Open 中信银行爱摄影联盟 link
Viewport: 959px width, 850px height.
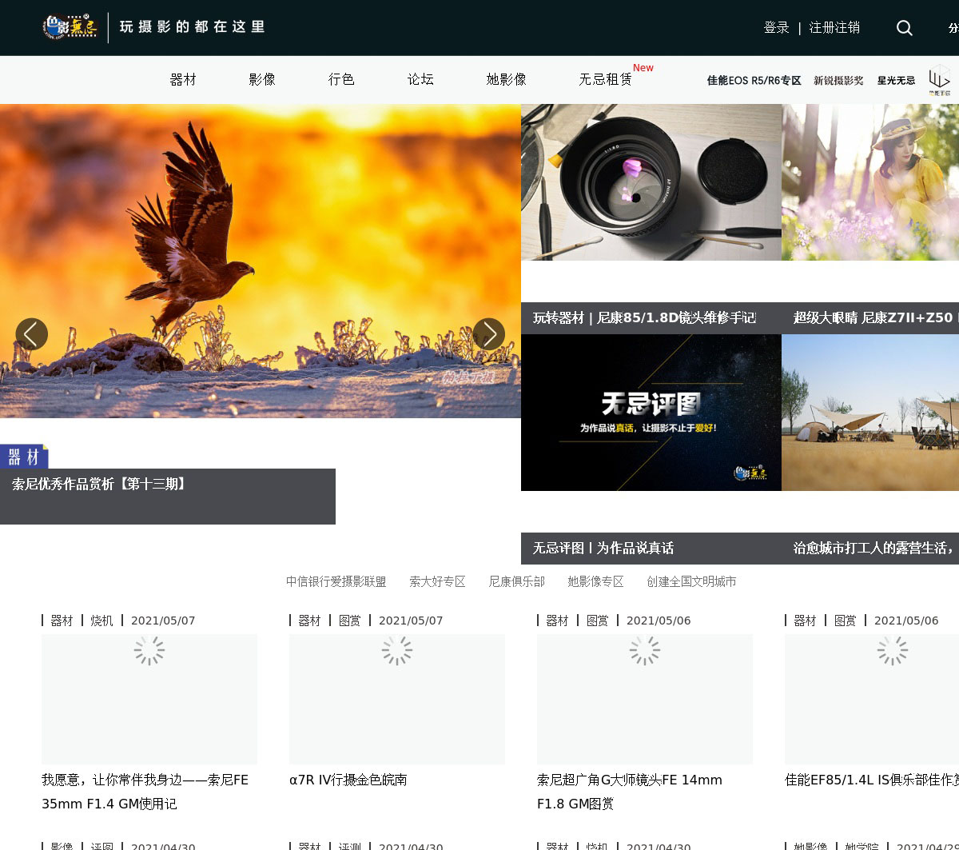336,581
